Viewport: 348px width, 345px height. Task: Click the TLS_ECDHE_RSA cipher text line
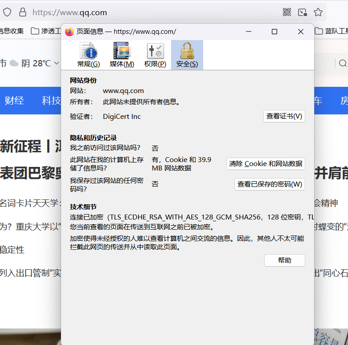click(192, 217)
